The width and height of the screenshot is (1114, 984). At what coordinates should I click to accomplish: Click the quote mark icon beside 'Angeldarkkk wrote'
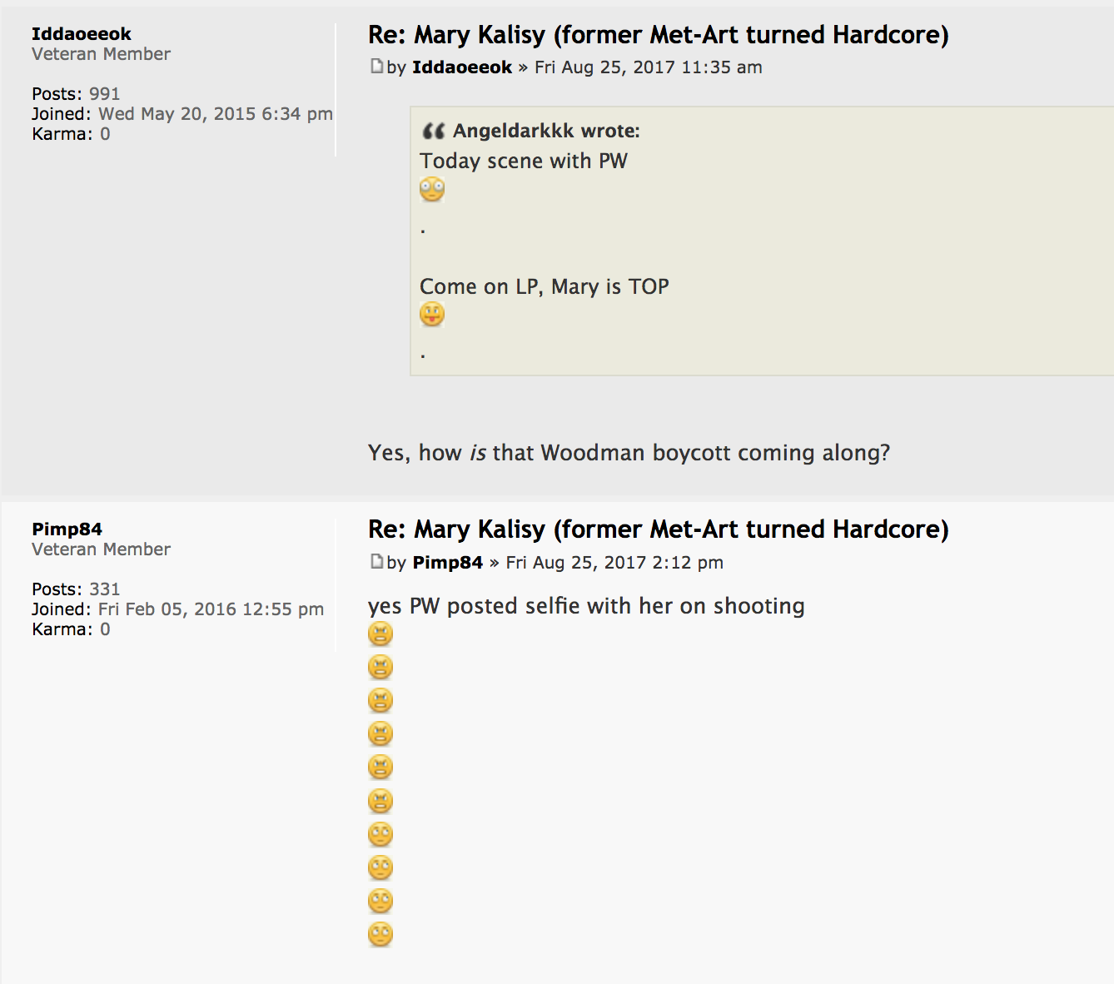click(434, 132)
